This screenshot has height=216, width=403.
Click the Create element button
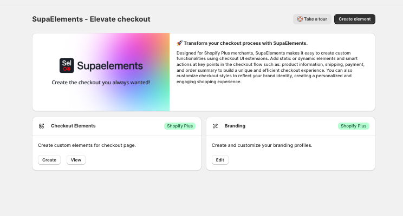click(355, 19)
